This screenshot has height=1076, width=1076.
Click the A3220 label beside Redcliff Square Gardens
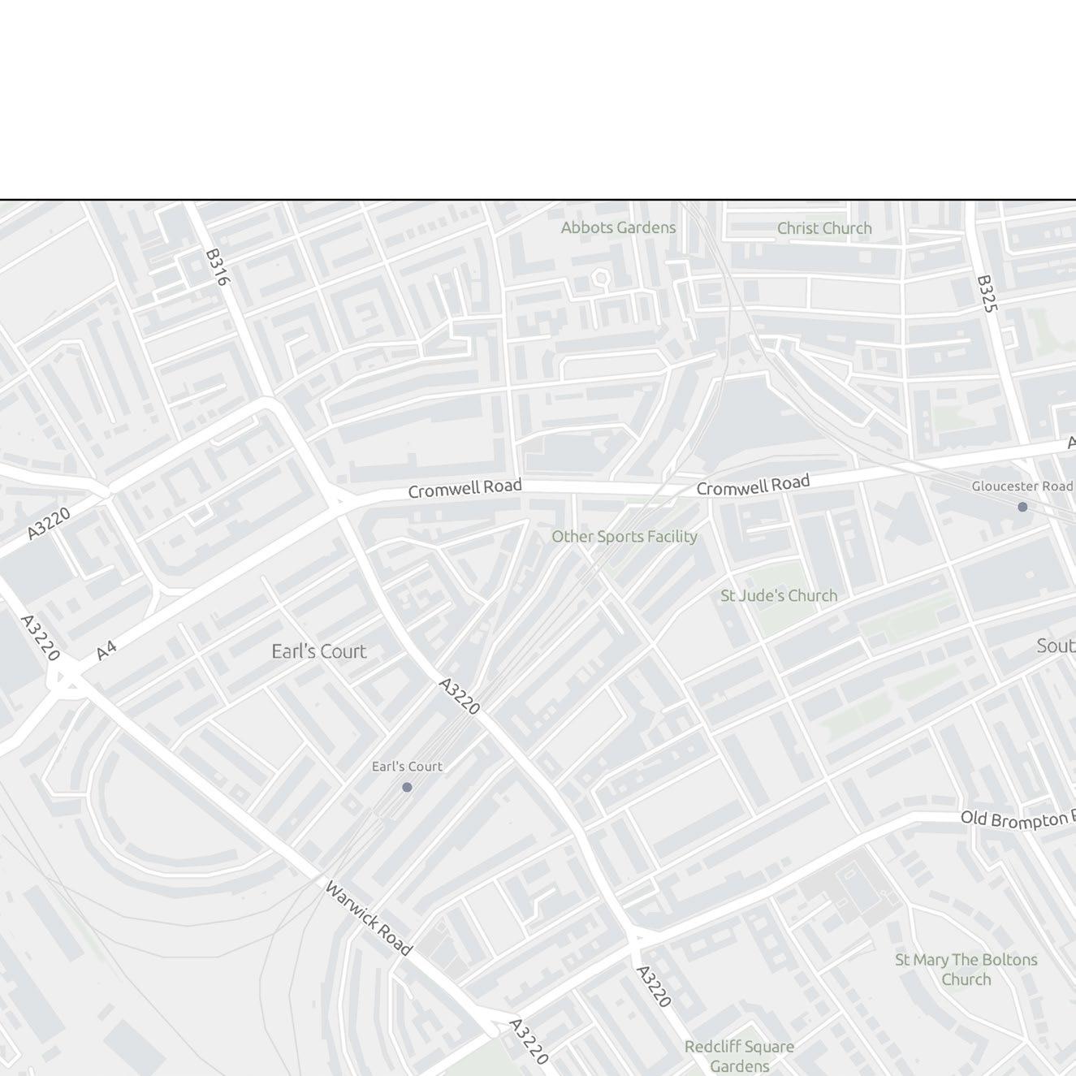[654, 987]
